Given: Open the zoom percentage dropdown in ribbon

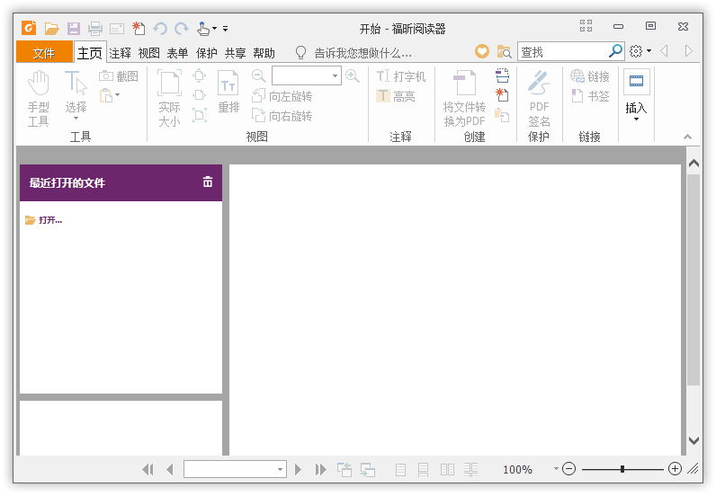Looking at the screenshot, I should 336,75.
